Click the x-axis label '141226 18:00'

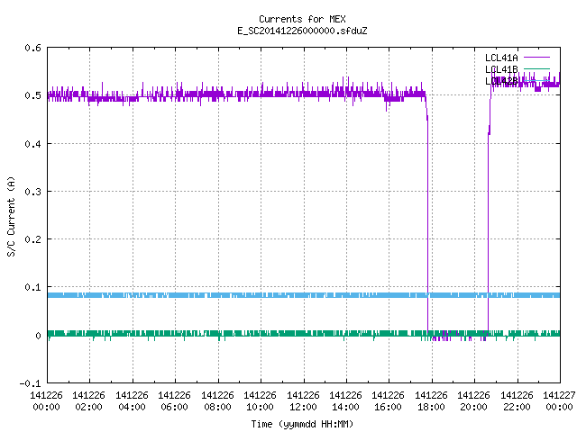point(431,400)
